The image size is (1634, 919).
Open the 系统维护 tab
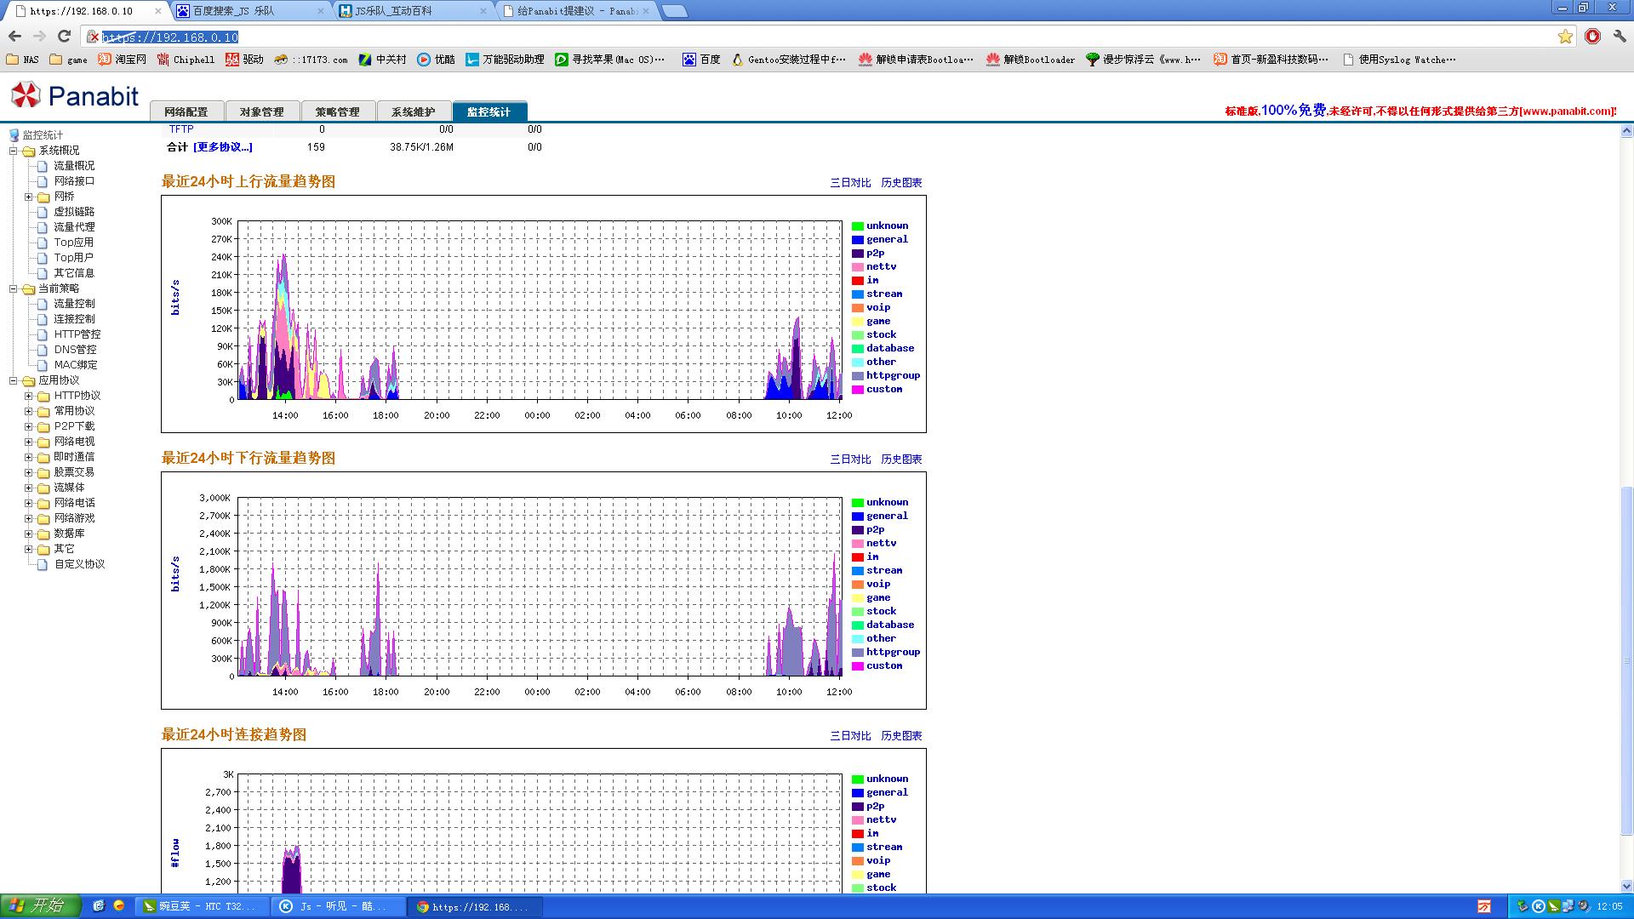click(x=414, y=111)
